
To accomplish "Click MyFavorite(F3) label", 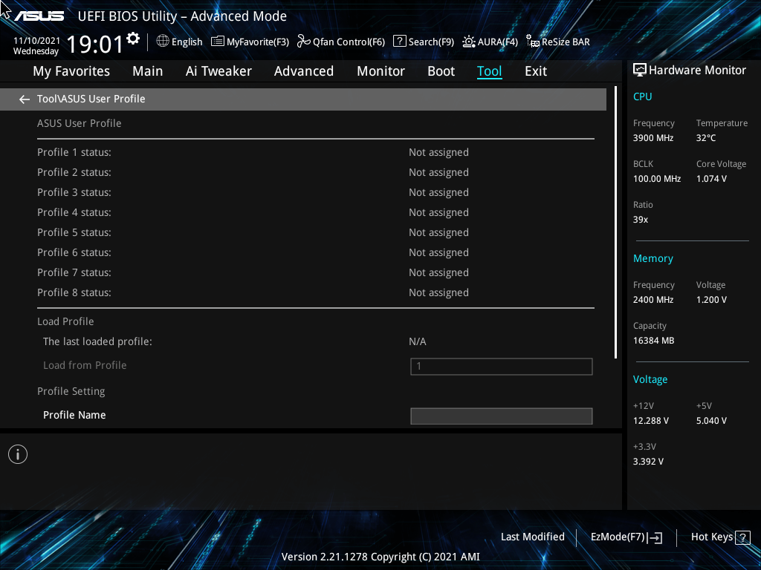I will (x=258, y=42).
